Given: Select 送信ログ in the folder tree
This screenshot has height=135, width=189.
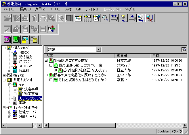Looking at the screenshot, I should (x=25, y=62).
